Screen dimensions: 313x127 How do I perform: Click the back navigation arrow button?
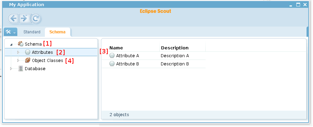(x=13, y=19)
